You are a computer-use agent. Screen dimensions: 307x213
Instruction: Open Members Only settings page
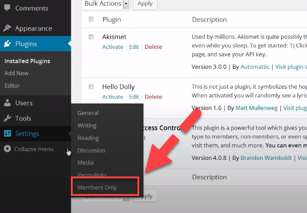coord(97,187)
